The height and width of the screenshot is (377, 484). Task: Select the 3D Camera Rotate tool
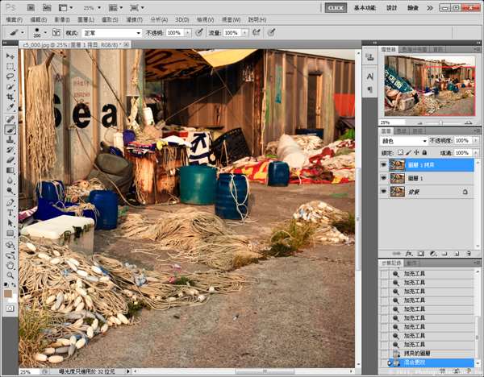10,255
